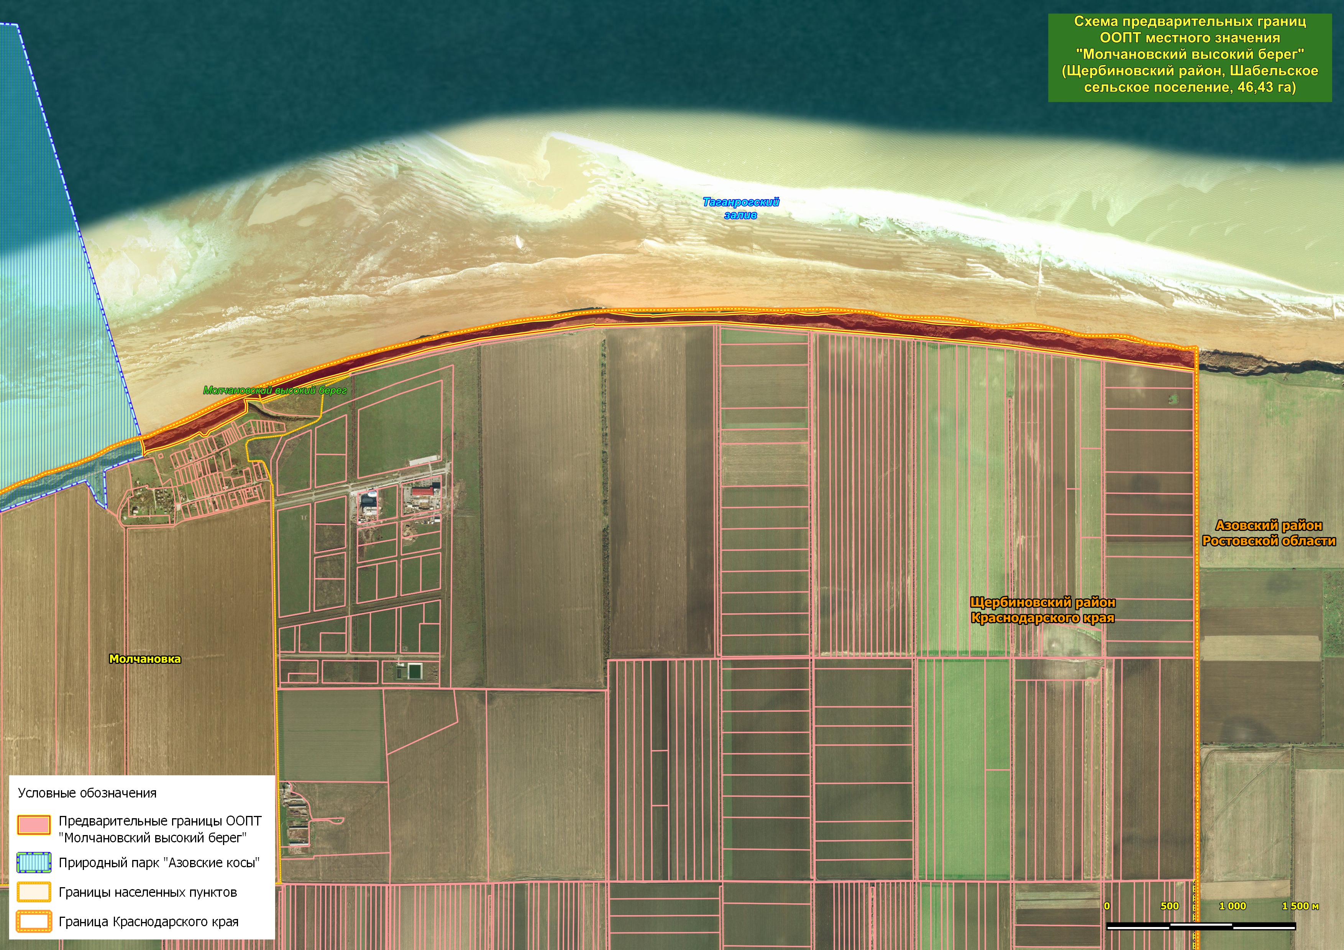
Task: Click the 'Условные обозначения' legend heading
Action: (x=87, y=793)
